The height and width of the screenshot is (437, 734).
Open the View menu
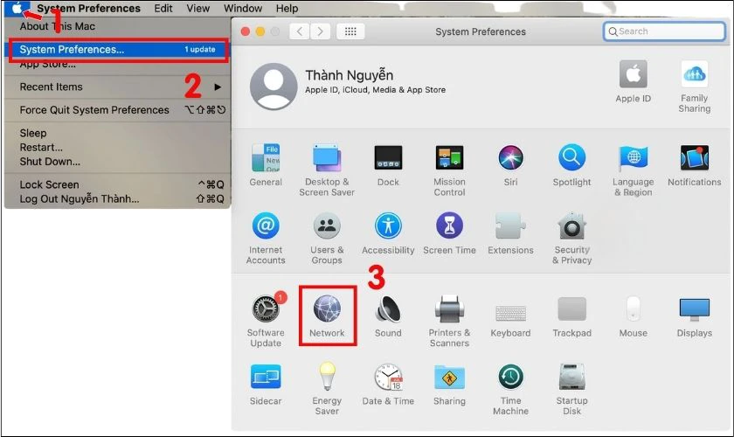[198, 8]
